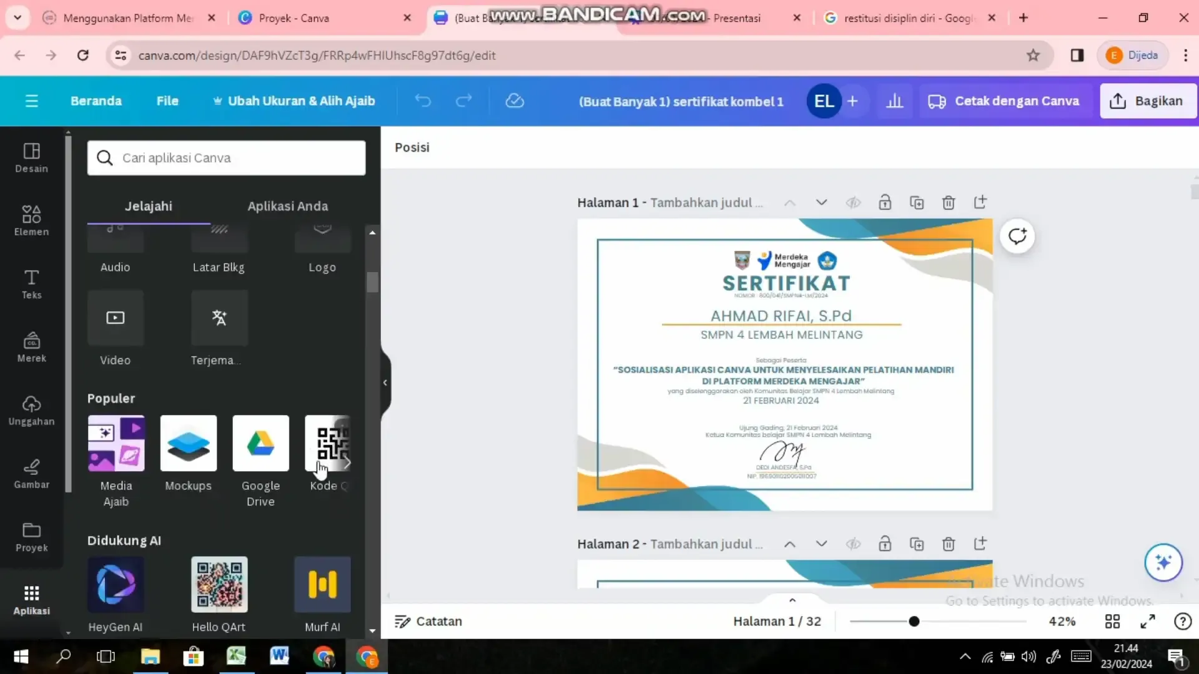This screenshot has height=674, width=1199.
Task: Open the tab list dropdown in Chrome
Action: click(17, 17)
